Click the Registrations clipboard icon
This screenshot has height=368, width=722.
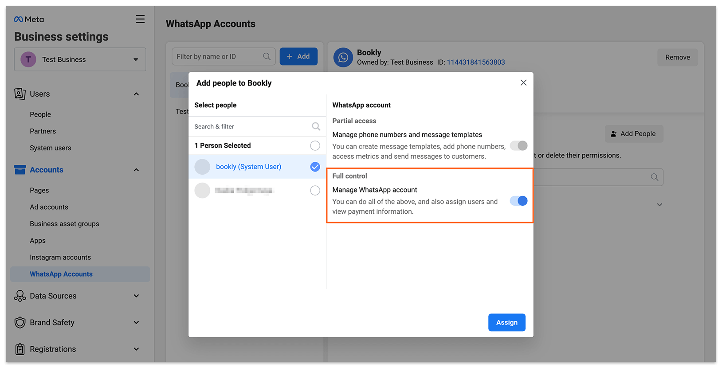click(x=20, y=349)
